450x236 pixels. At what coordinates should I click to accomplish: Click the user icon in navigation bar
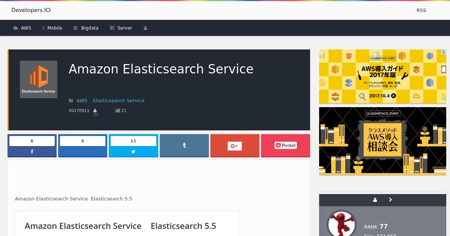point(145,28)
